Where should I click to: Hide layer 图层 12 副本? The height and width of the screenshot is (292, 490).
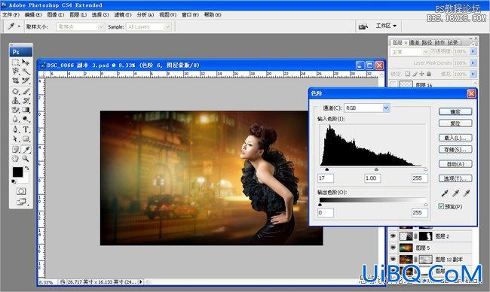393,259
